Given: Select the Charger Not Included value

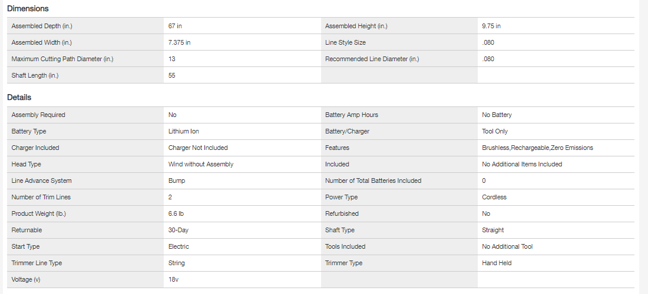Looking at the screenshot, I should 198,148.
